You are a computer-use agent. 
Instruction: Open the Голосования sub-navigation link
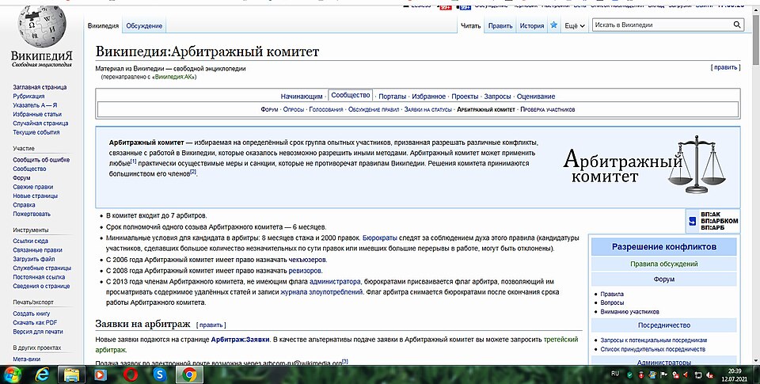pyautogui.click(x=325, y=109)
